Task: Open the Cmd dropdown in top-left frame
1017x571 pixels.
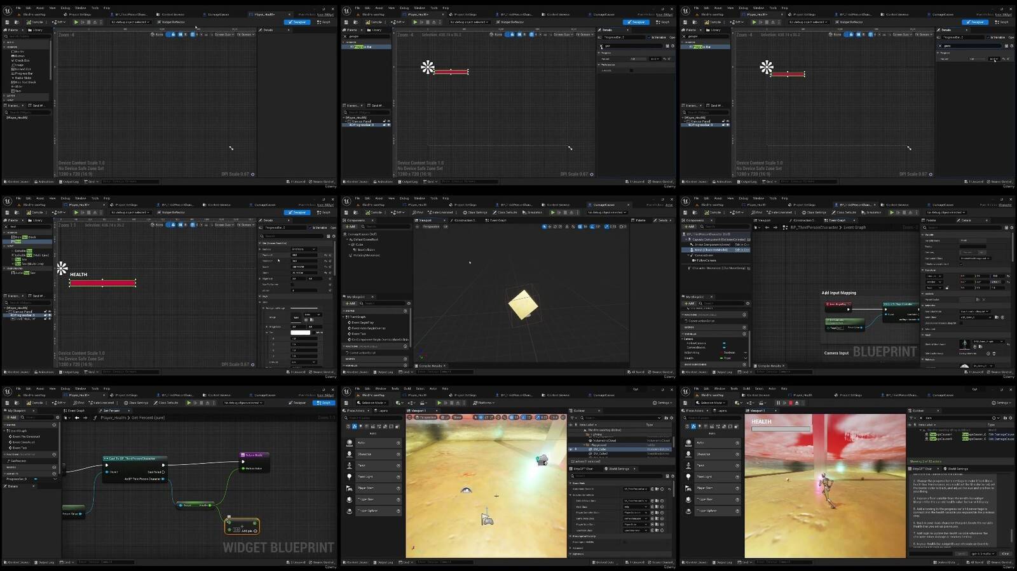Action: 92,182
